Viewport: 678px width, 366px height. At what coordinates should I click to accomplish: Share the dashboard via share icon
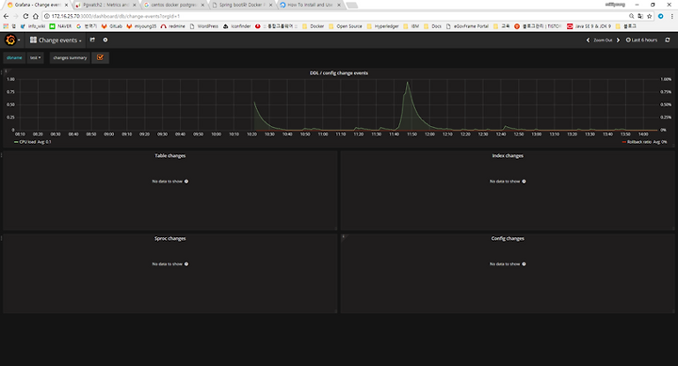tap(92, 40)
